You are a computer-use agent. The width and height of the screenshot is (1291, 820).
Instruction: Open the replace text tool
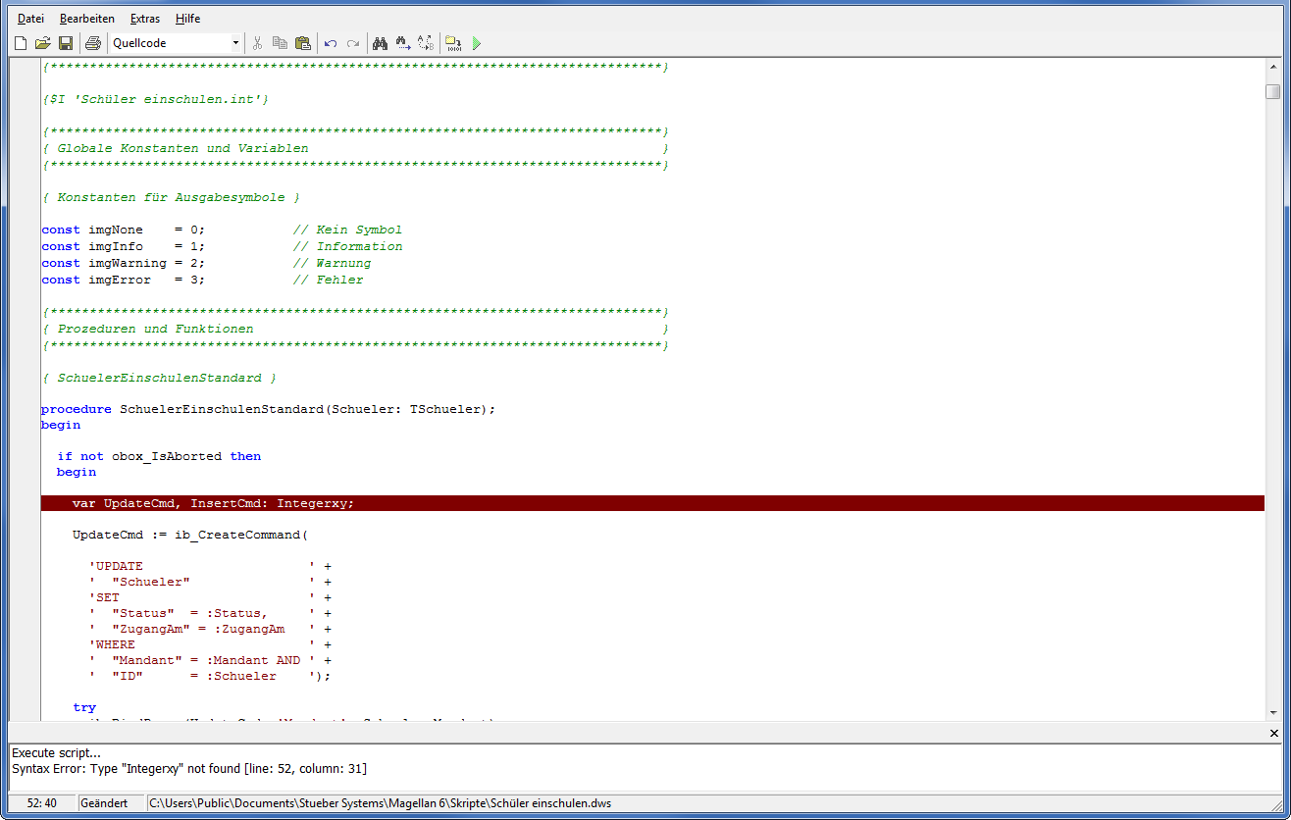point(426,43)
